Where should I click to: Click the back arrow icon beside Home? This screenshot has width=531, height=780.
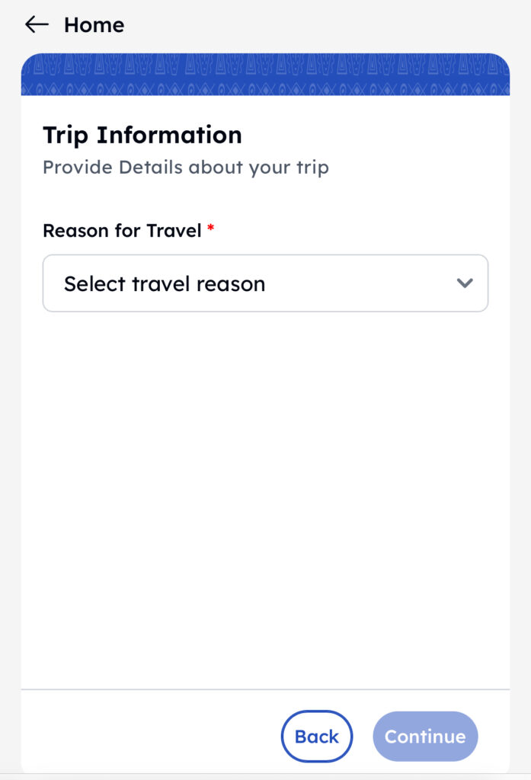[x=36, y=24]
